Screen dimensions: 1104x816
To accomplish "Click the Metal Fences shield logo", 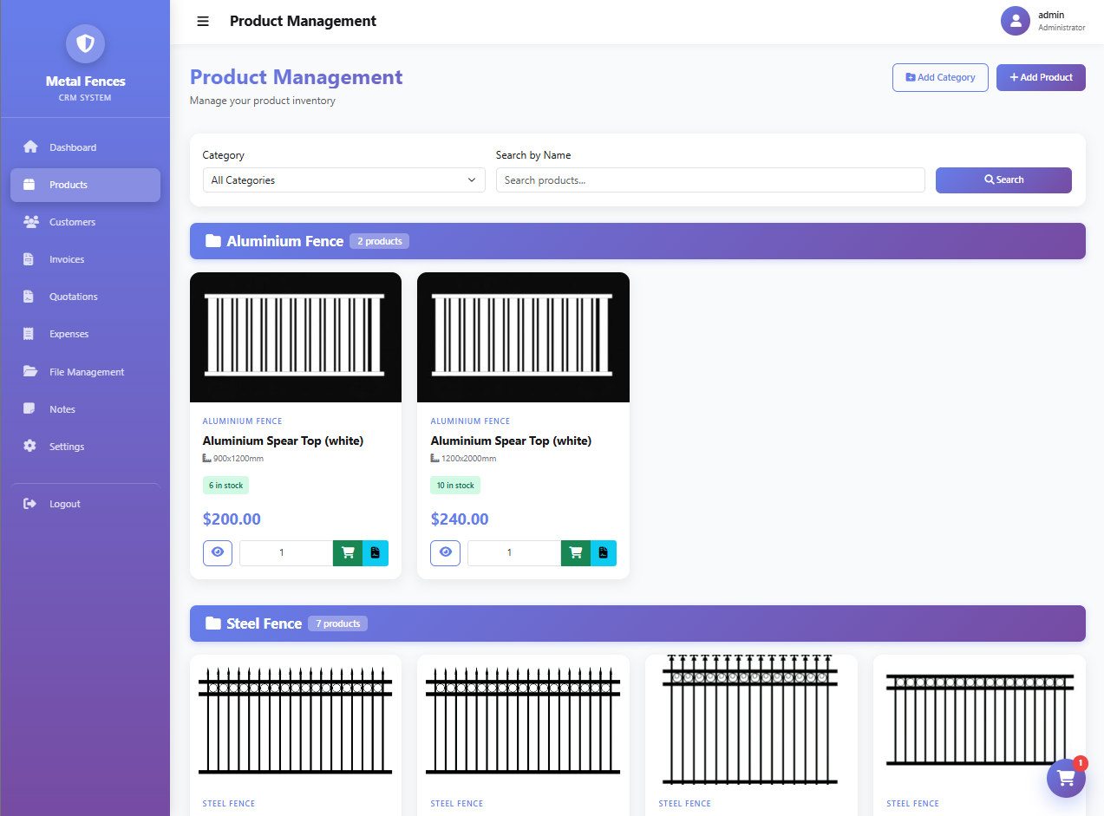I will [x=85, y=43].
